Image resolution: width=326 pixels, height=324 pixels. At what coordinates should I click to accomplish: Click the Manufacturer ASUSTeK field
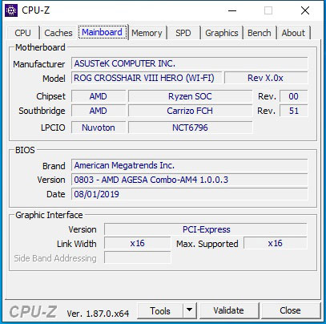pos(190,63)
